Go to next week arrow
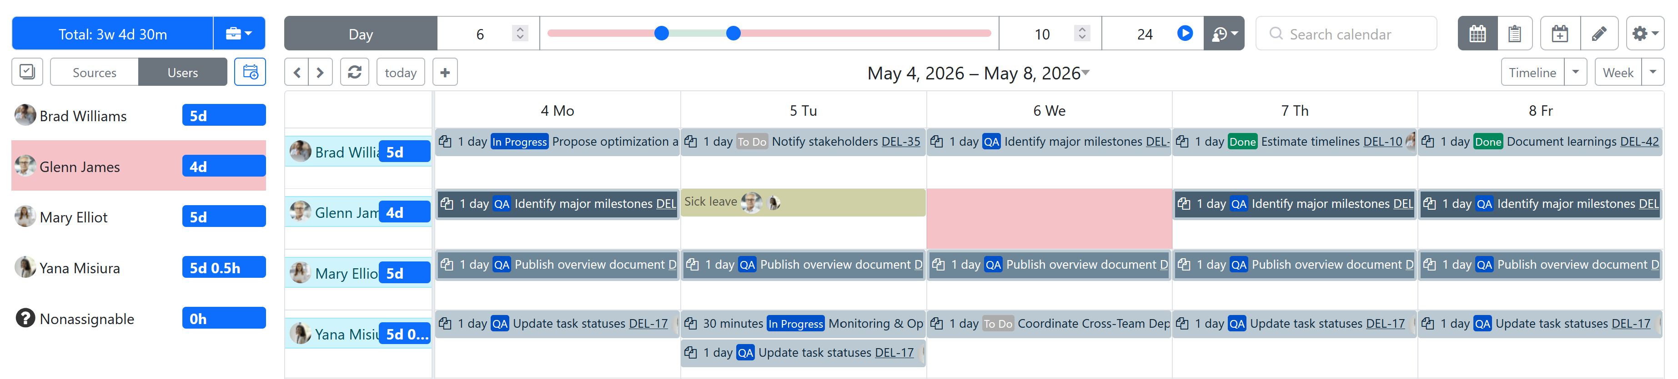Image resolution: width=1678 pixels, height=379 pixels. (x=321, y=72)
